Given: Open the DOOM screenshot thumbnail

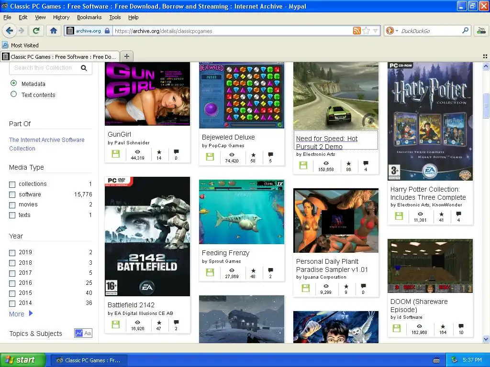Looking at the screenshot, I should (x=430, y=266).
